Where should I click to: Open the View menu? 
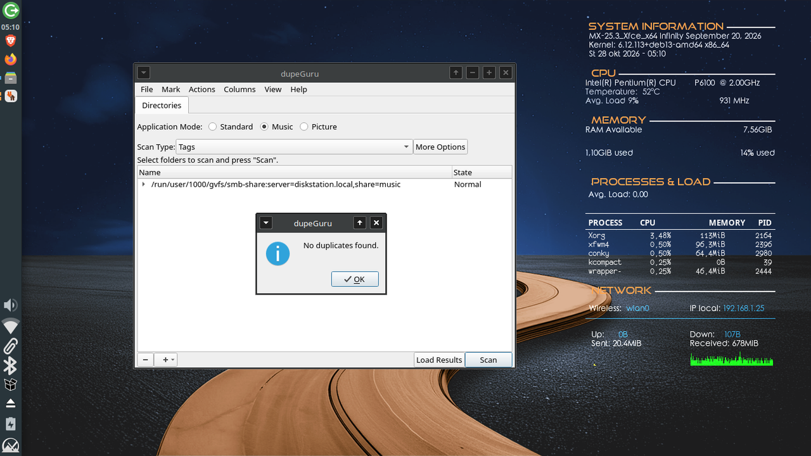click(x=273, y=89)
